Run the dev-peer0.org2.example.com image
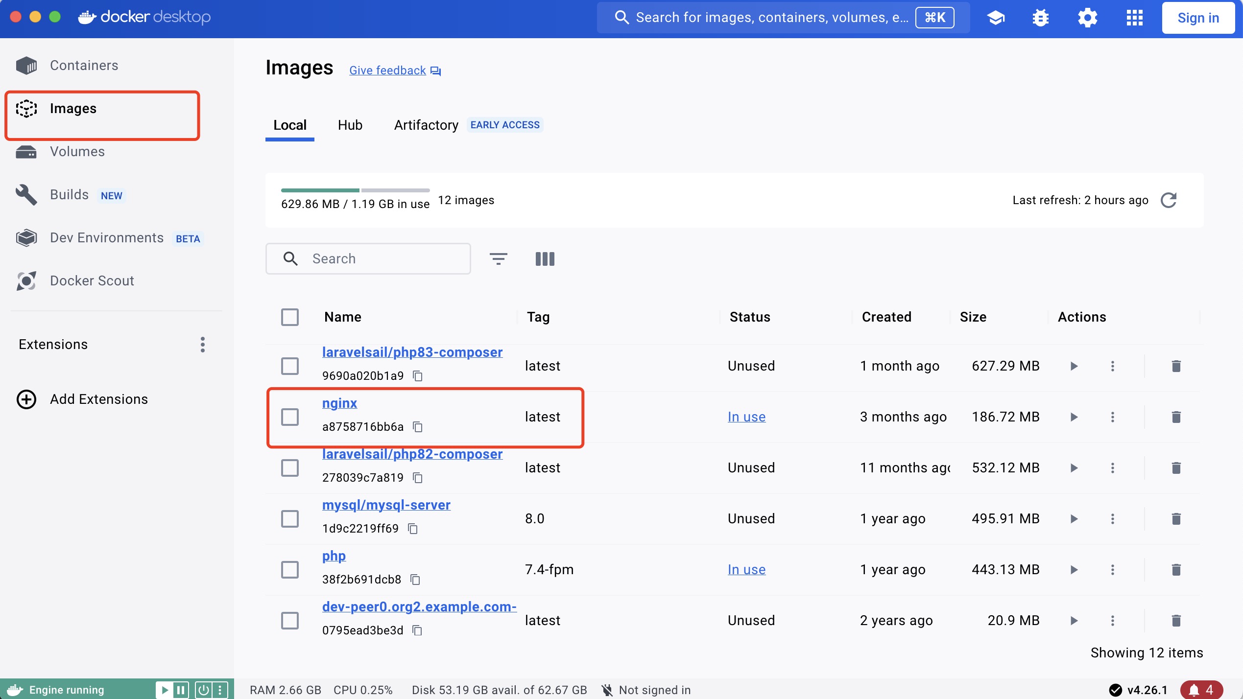This screenshot has height=699, width=1243. [x=1074, y=621]
